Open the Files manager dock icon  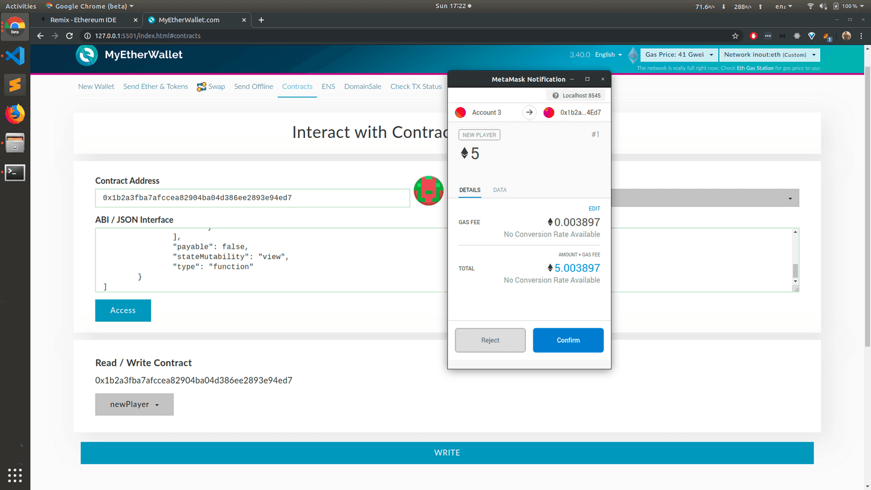click(15, 143)
